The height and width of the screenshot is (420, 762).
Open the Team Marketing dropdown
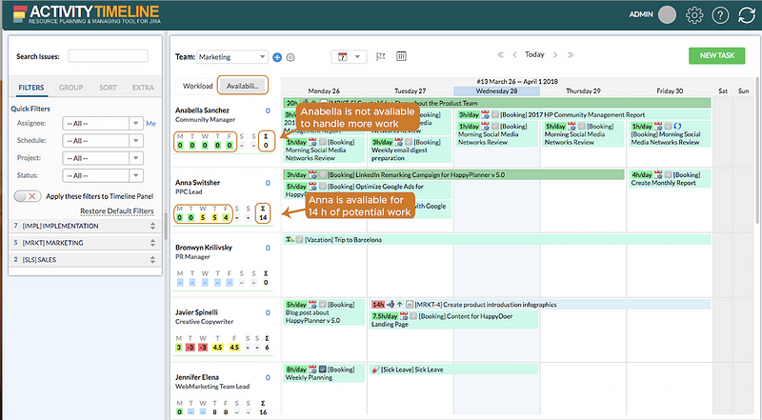coord(232,57)
